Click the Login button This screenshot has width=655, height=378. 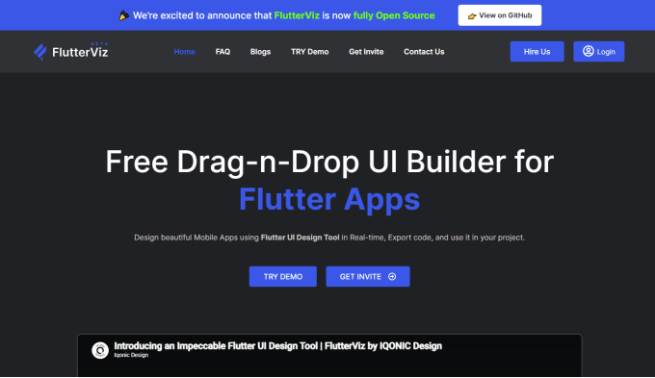(x=598, y=51)
